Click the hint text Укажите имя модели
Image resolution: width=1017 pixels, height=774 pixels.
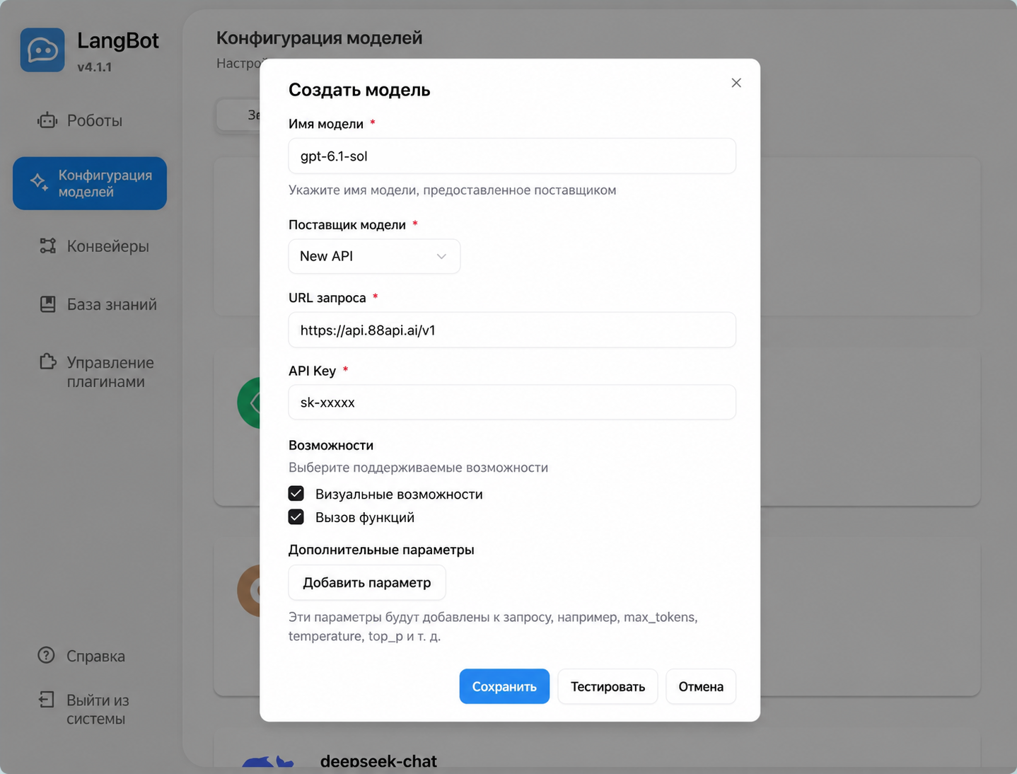(453, 190)
